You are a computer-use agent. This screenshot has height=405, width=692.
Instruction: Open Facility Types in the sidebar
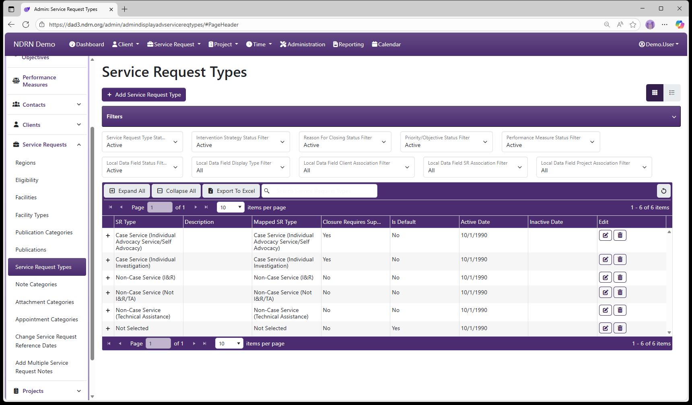coord(32,215)
